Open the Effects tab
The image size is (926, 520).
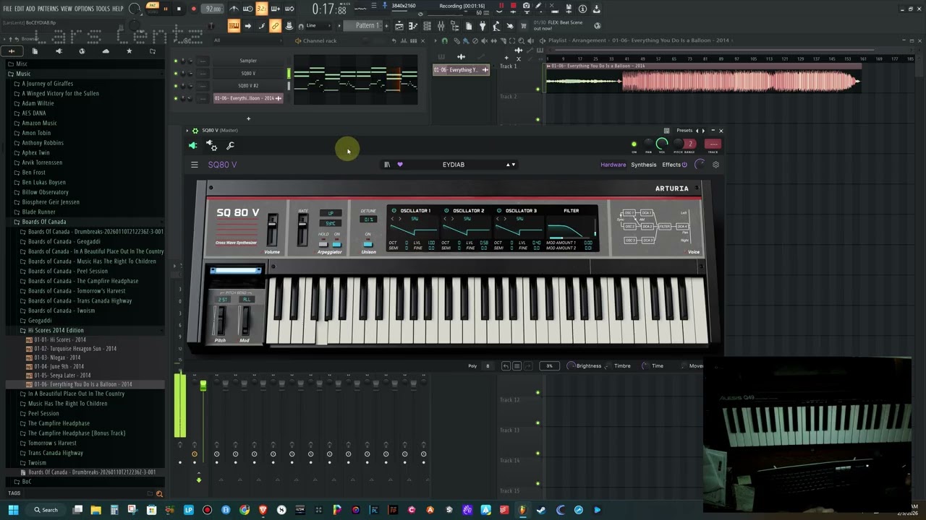[x=671, y=165]
